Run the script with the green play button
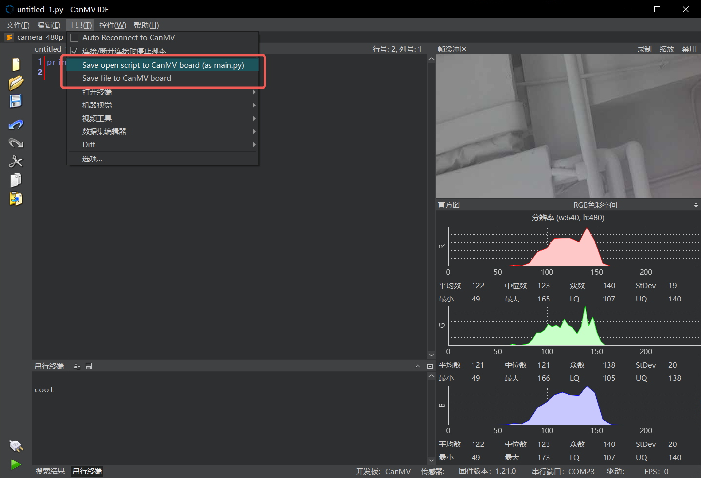This screenshot has height=478, width=701. [16, 464]
